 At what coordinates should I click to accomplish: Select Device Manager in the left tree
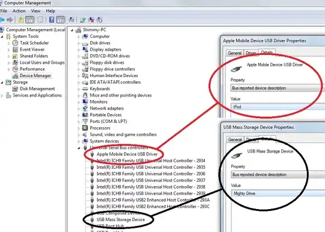tap(36, 76)
